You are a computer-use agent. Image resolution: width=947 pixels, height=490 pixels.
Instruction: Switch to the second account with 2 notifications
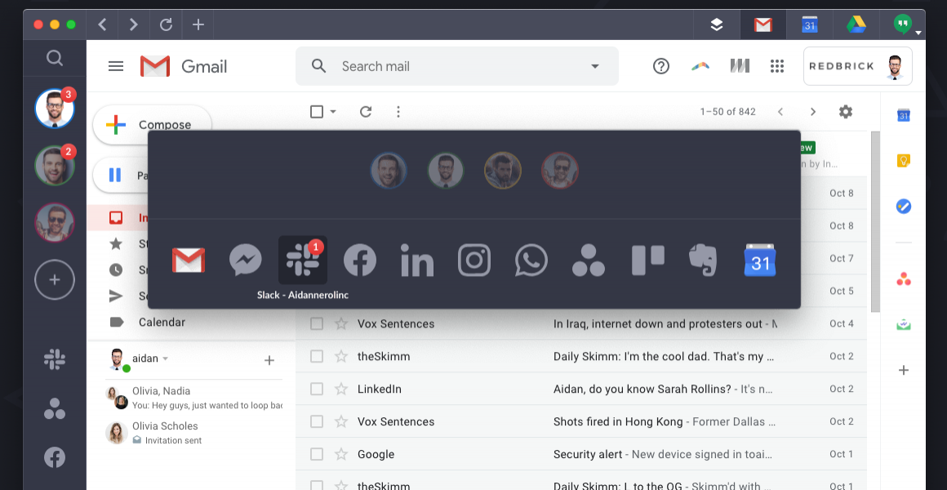tap(55, 166)
